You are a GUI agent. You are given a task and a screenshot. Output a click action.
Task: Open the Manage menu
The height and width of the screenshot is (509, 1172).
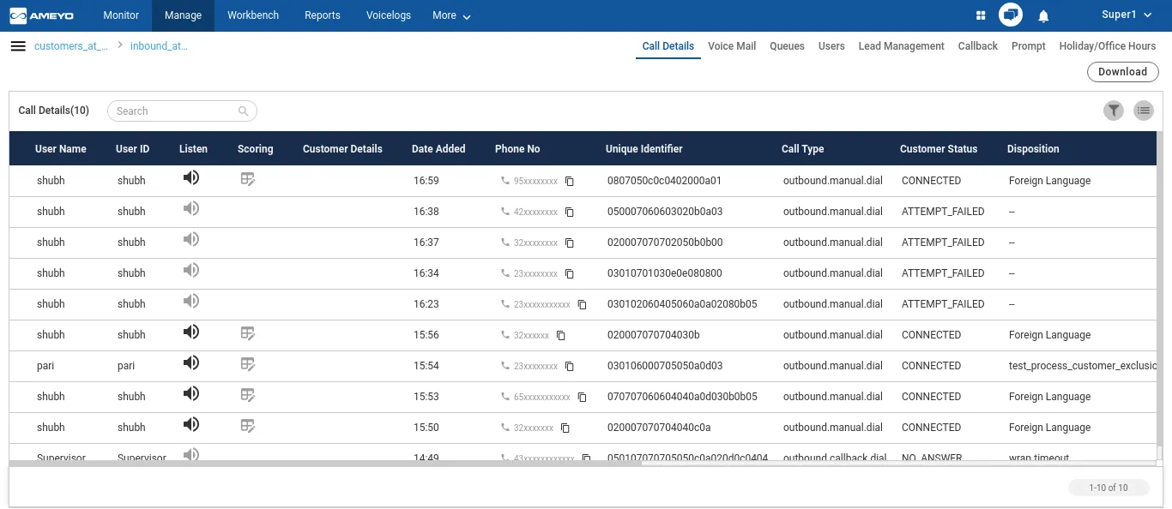(183, 15)
